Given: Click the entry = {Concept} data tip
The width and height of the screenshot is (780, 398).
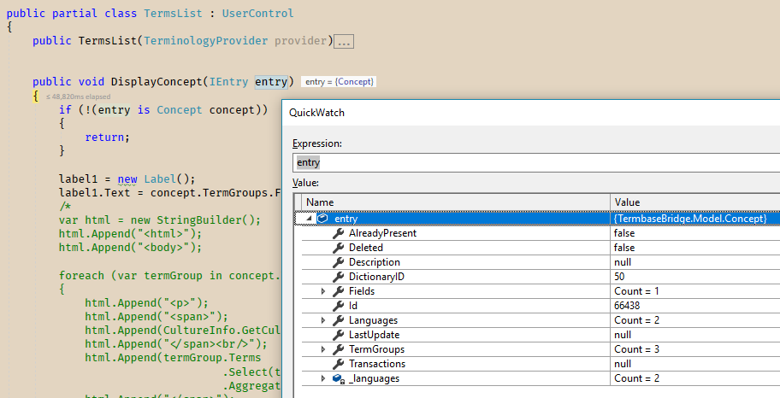Looking at the screenshot, I should point(339,82).
